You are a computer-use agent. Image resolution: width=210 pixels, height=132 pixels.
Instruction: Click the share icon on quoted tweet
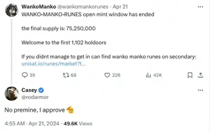click(x=200, y=75)
